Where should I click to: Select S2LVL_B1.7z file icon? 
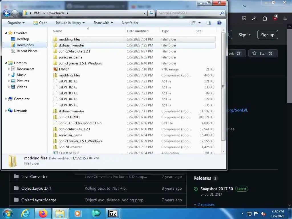pyautogui.click(x=55, y=81)
